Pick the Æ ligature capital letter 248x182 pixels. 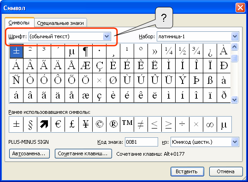click(86, 65)
